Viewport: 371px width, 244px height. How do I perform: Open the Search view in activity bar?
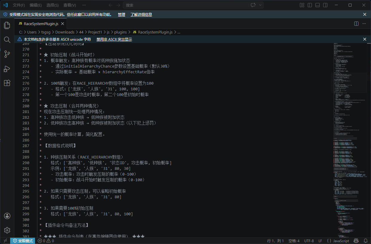point(7,40)
